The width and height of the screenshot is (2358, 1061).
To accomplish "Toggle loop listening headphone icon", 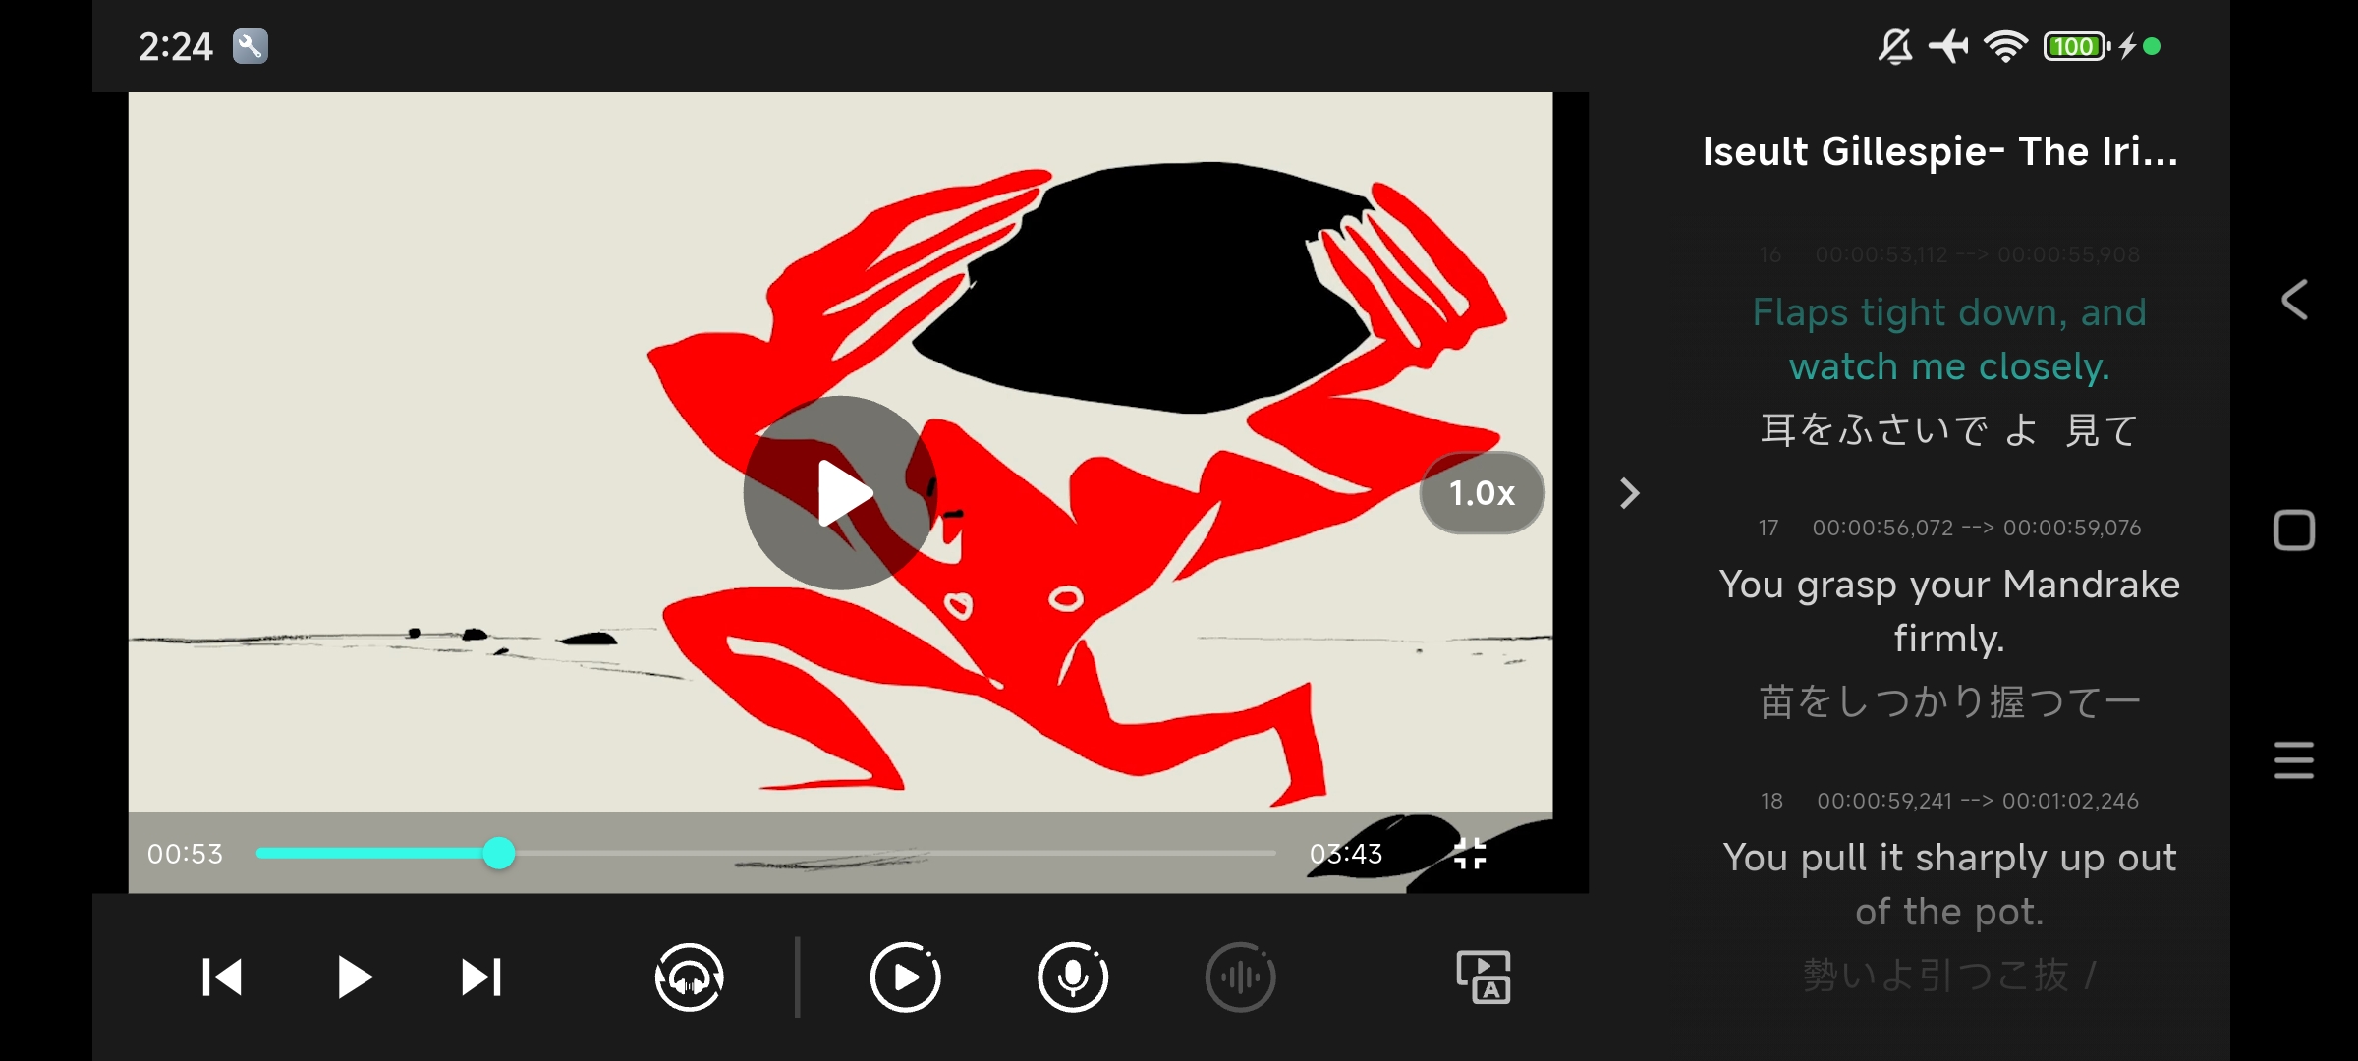I will click(x=690, y=977).
